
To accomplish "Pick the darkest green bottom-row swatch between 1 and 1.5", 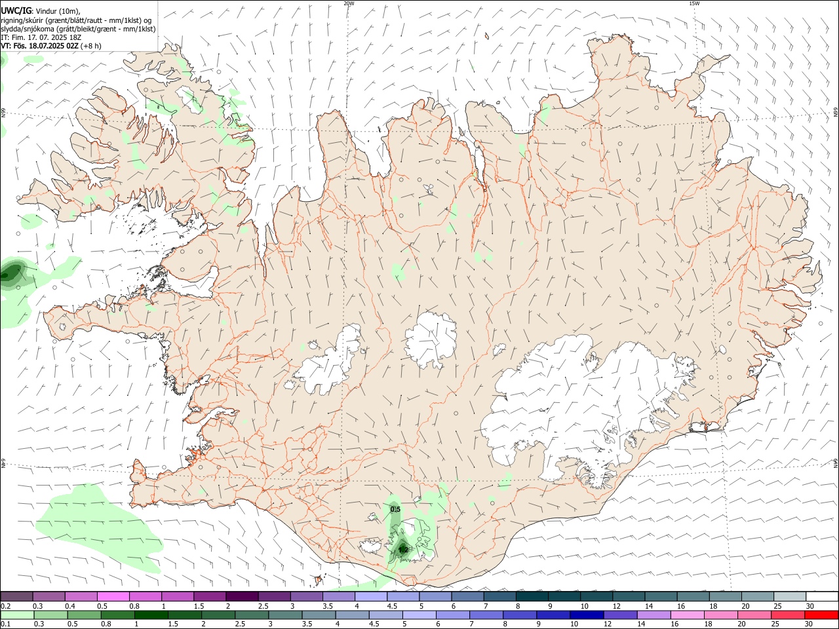I will (151, 615).
